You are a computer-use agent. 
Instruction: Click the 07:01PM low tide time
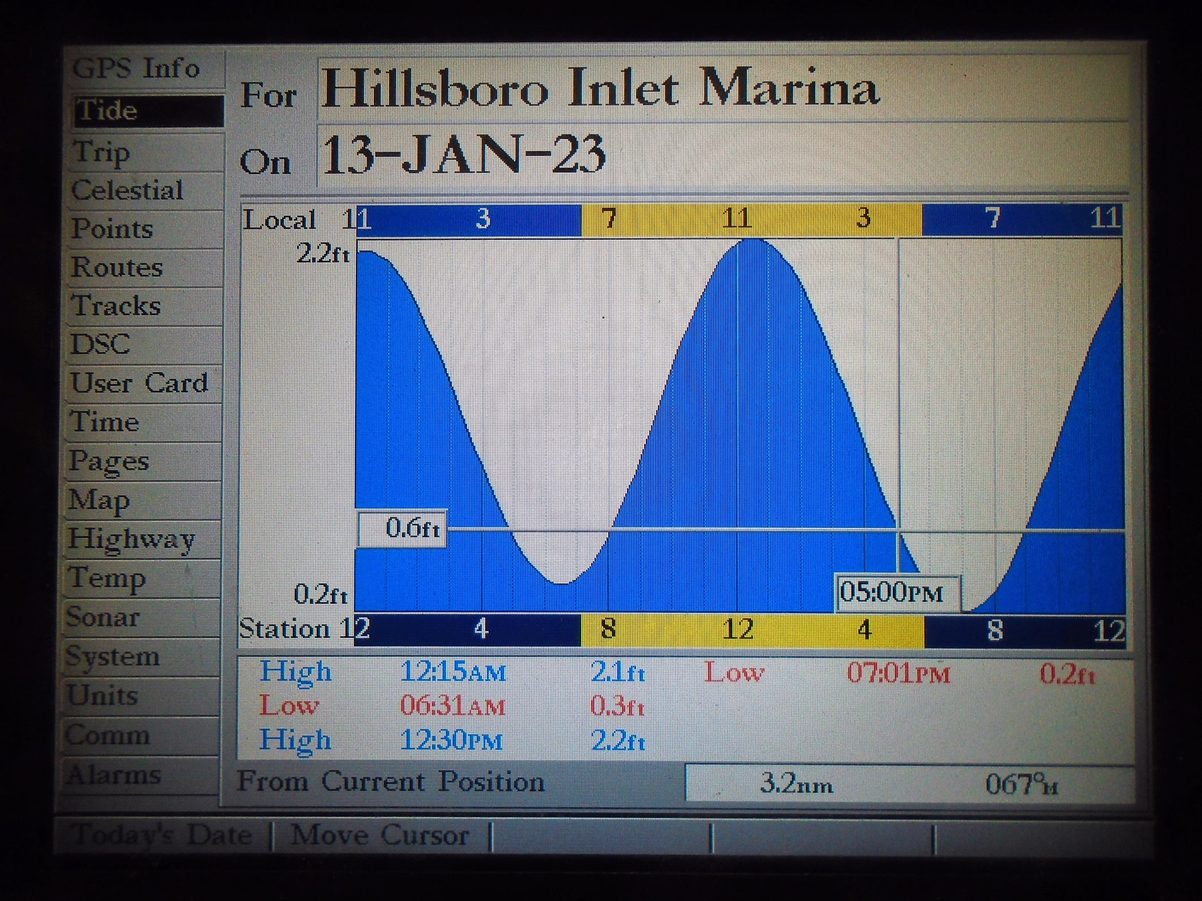[899, 674]
